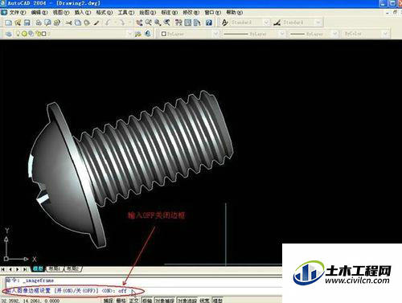Click the New drawing icon
Viewport: 402px width, 303px height.
click(8, 23)
